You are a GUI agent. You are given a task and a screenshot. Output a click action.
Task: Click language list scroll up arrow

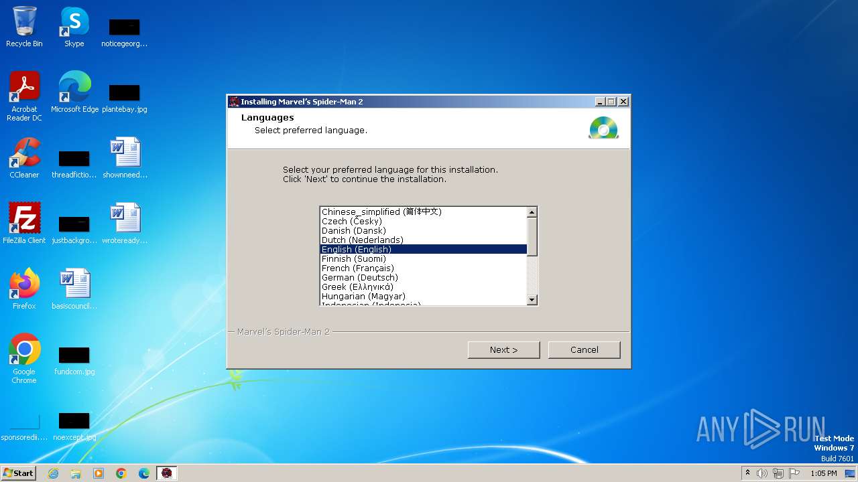532,213
